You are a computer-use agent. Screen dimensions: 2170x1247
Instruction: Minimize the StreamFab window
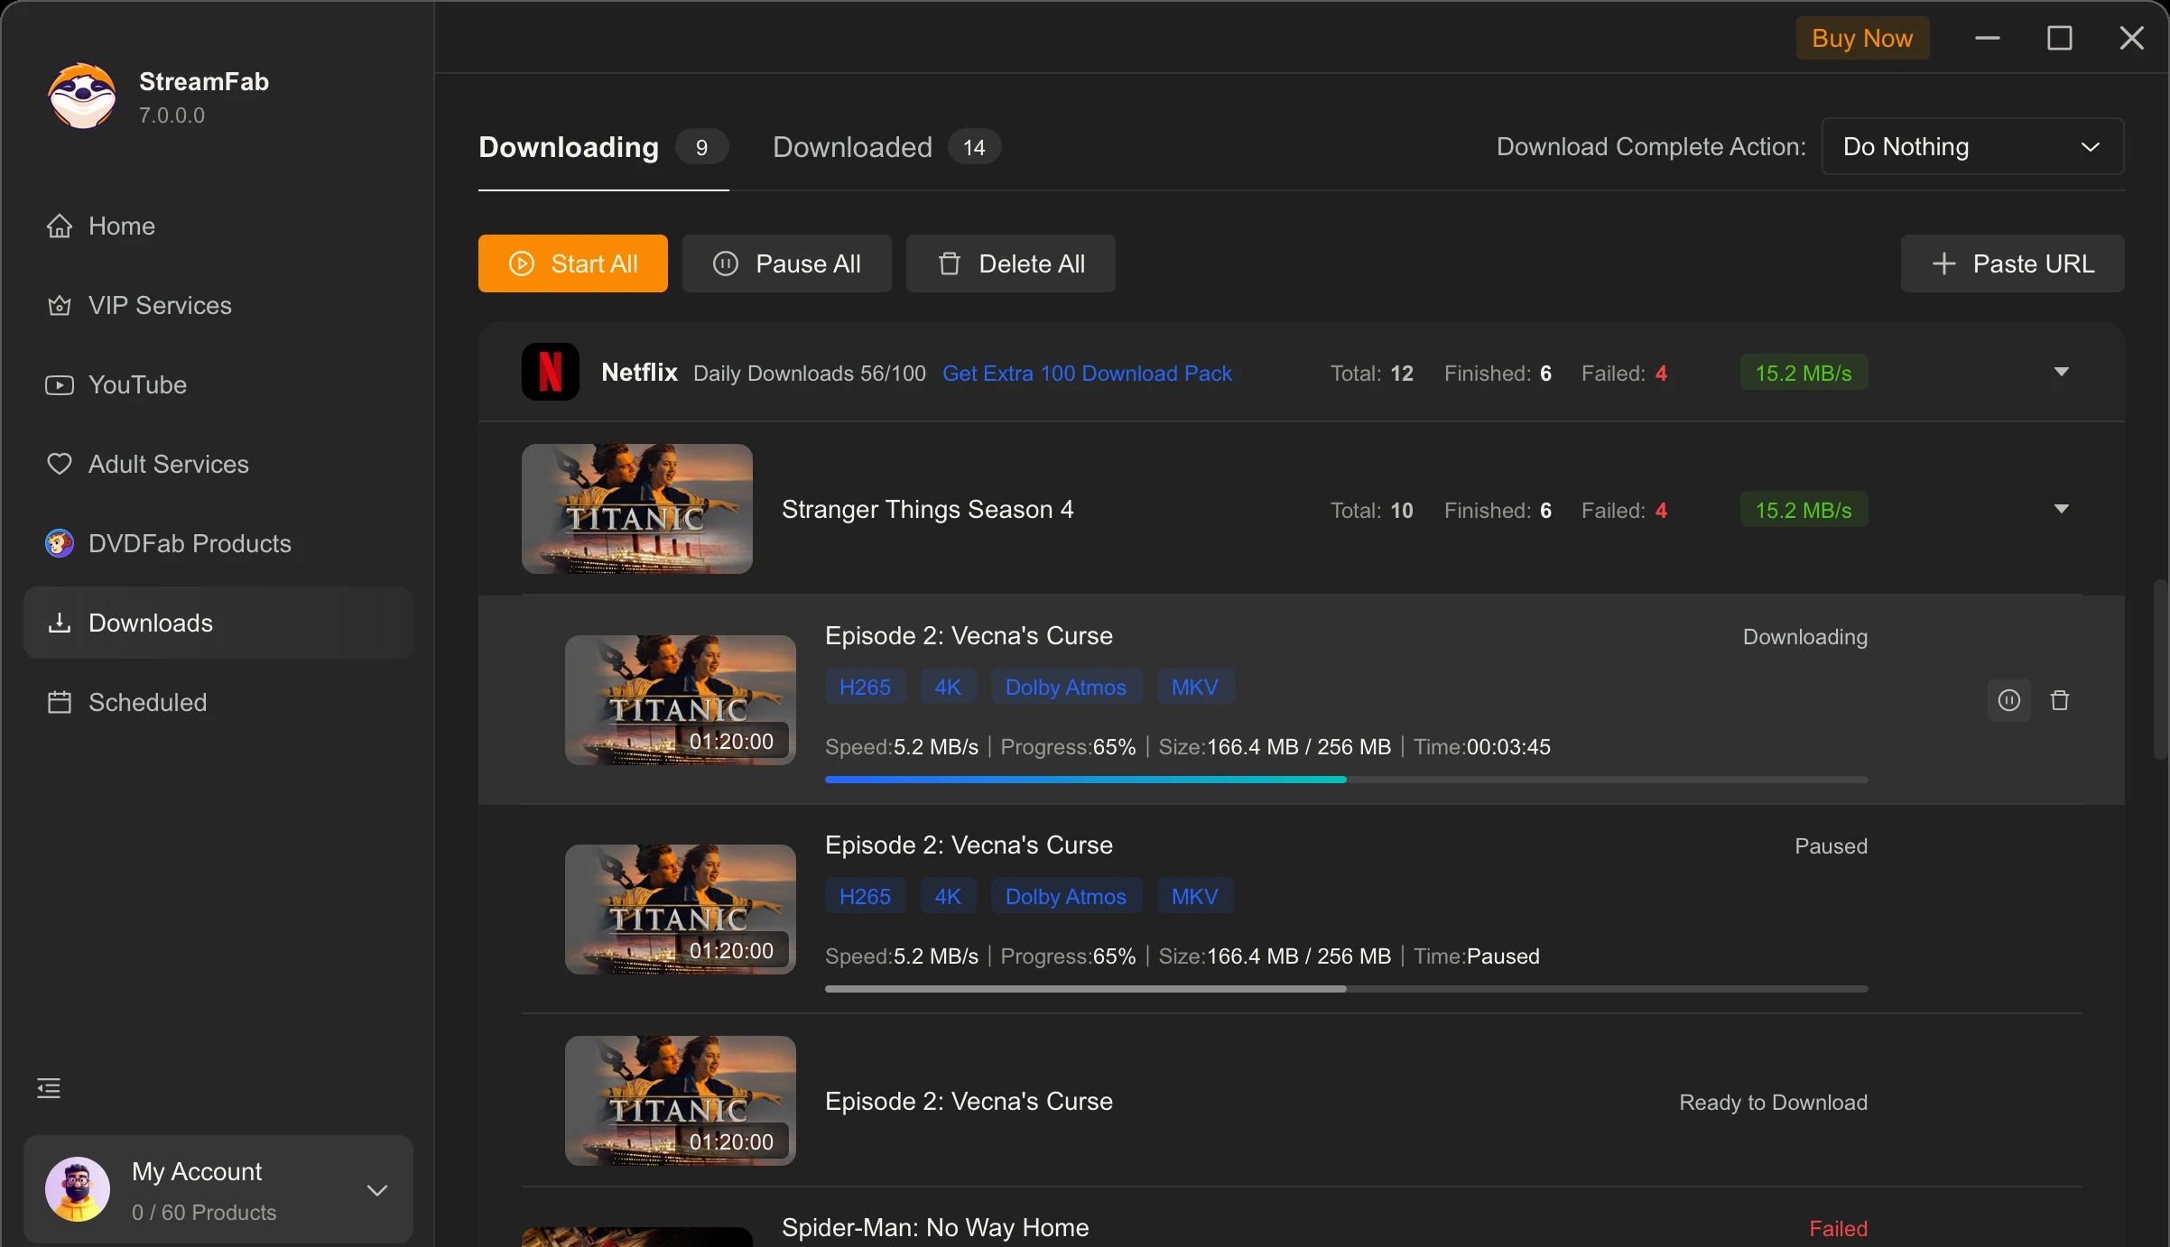point(1988,38)
